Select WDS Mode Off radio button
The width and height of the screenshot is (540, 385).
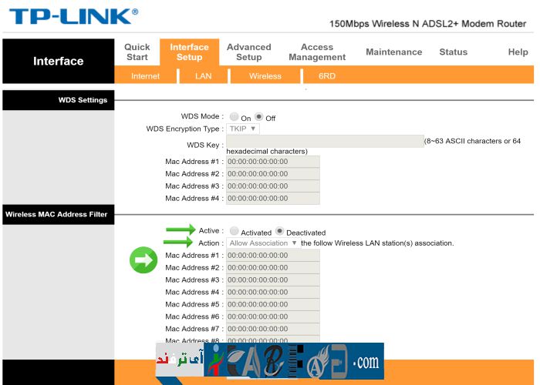pos(259,117)
